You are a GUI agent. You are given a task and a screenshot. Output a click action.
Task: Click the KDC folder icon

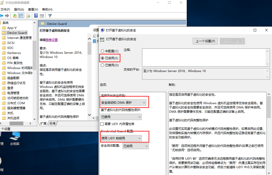[4, 48]
